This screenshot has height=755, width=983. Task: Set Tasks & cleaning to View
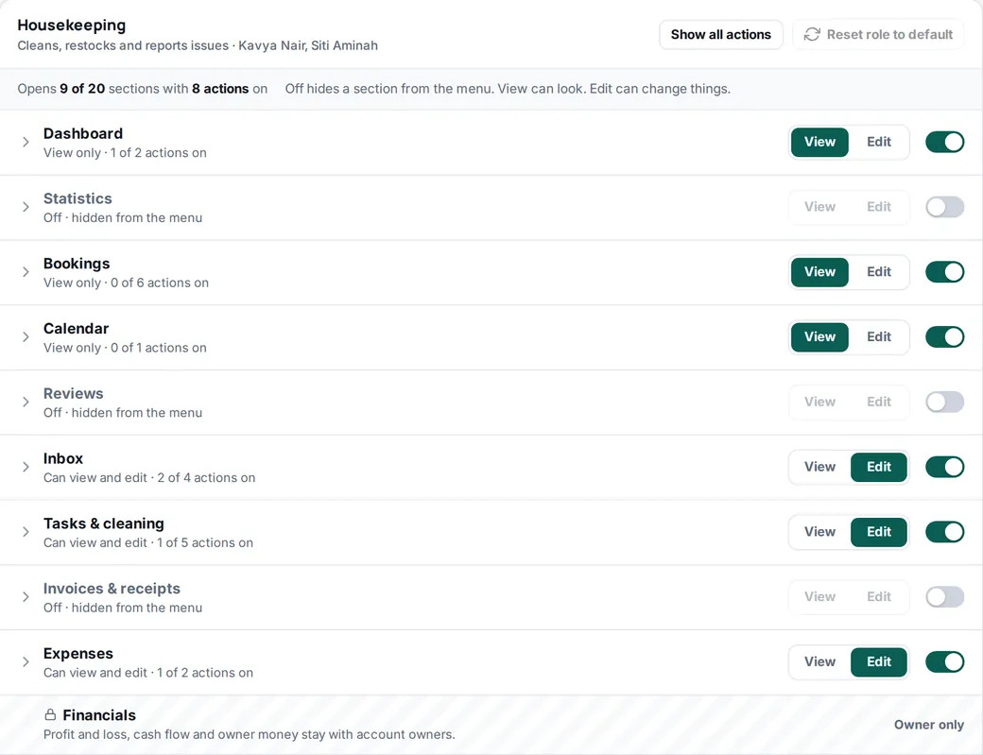pos(819,532)
